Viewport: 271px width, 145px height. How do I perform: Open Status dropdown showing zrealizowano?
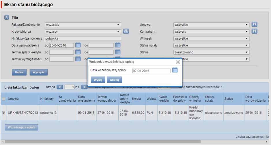[212, 52]
